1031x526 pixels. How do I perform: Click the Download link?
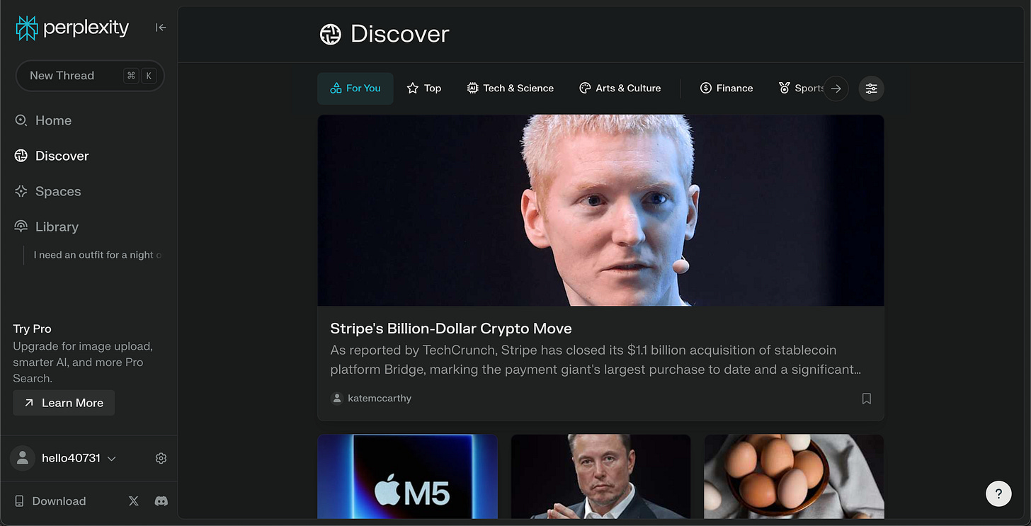point(50,501)
